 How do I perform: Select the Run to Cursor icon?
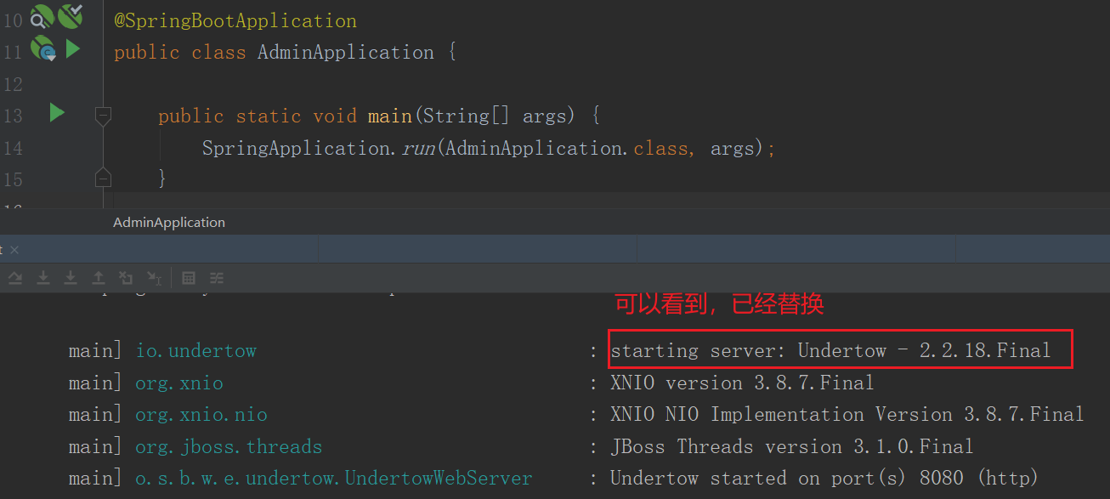154,278
